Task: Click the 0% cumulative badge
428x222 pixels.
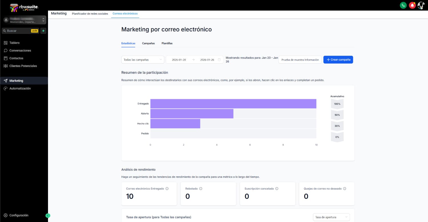Action: [337, 137]
